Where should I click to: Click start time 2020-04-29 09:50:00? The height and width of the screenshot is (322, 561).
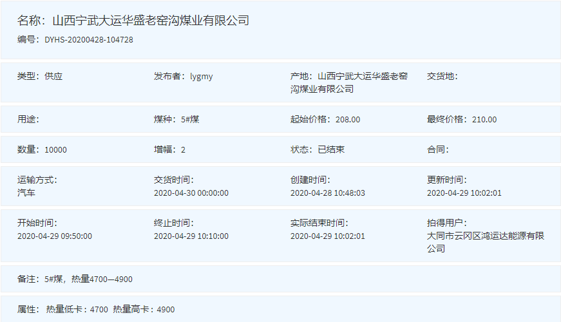(x=55, y=236)
